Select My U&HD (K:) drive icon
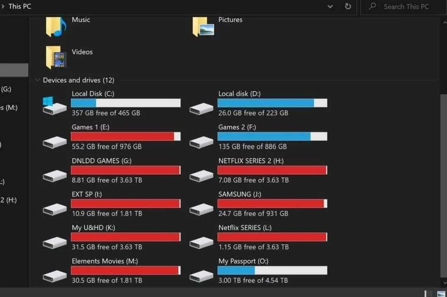The width and height of the screenshot is (447, 297). click(x=54, y=243)
